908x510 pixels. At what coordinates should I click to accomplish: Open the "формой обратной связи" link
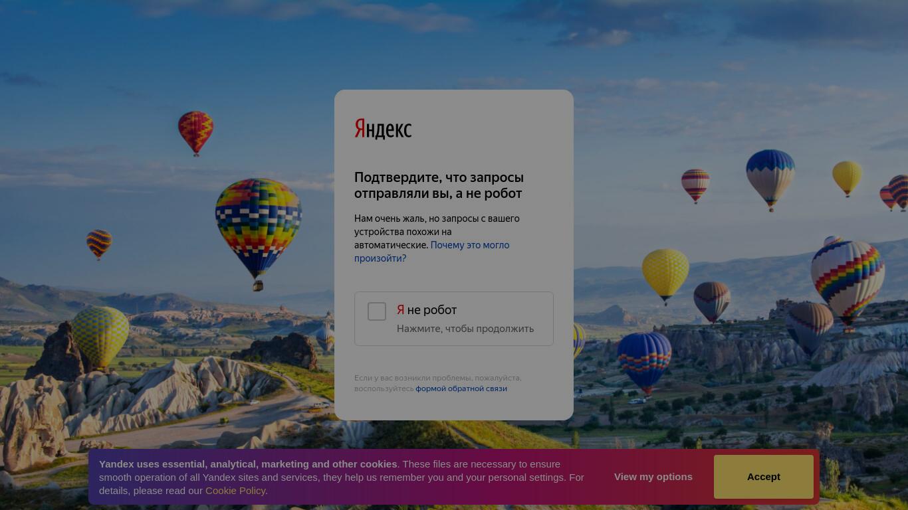[461, 388]
